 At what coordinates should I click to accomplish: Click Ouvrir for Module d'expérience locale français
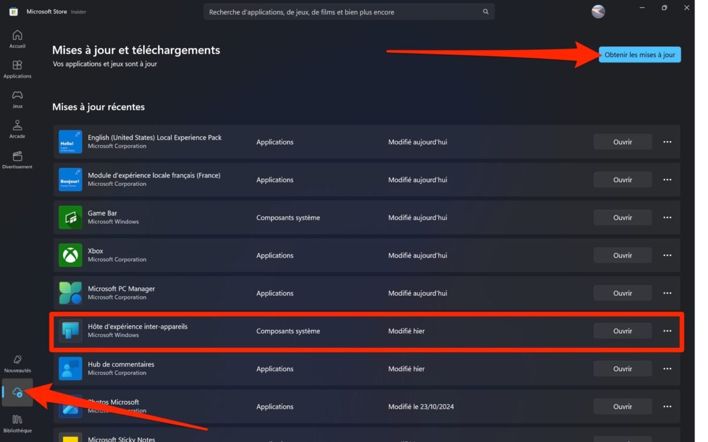coord(623,180)
